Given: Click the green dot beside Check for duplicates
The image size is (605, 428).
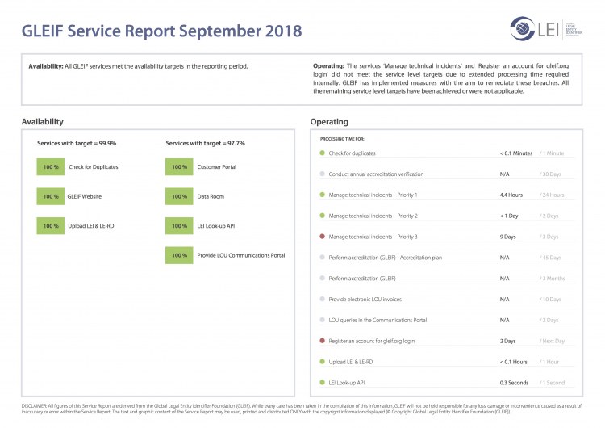Looking at the screenshot, I should point(323,153).
